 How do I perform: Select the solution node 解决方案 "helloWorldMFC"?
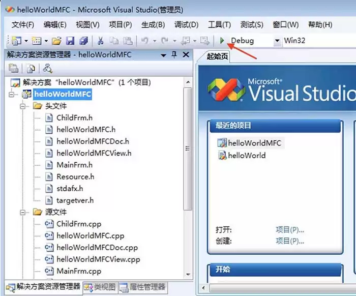click(86, 82)
